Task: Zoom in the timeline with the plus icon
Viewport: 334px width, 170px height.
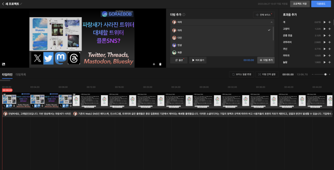Action: click(x=330, y=74)
